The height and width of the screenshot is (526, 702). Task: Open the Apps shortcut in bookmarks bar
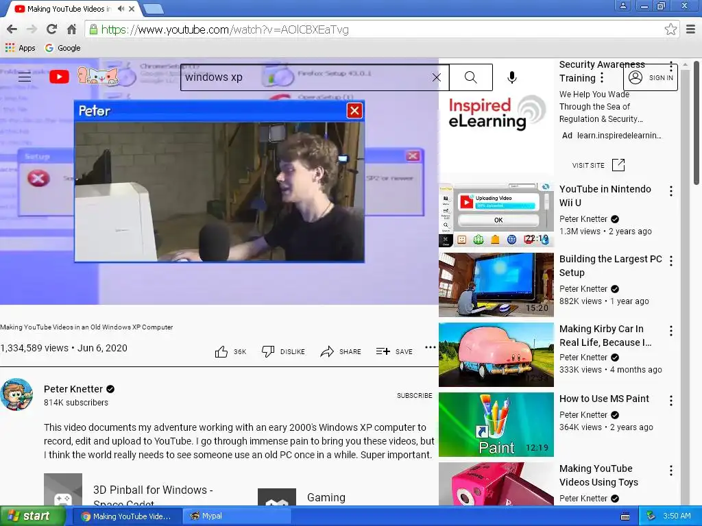20,48
